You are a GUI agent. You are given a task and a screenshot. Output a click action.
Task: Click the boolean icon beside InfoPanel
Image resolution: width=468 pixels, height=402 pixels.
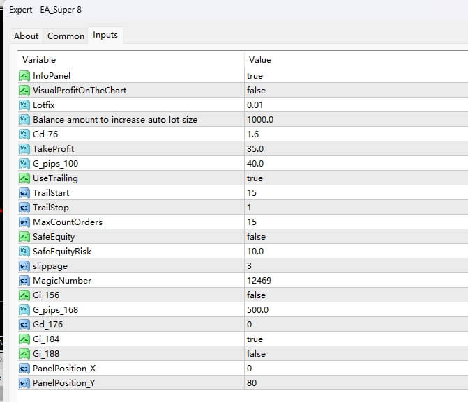point(24,75)
